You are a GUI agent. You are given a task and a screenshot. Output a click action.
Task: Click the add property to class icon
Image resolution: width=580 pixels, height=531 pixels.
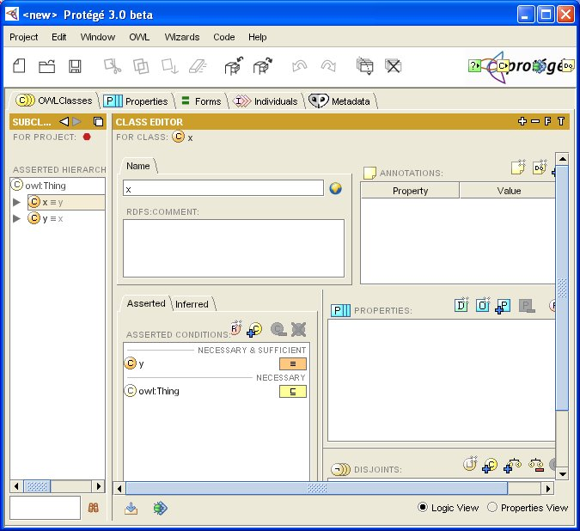pyautogui.click(x=503, y=306)
